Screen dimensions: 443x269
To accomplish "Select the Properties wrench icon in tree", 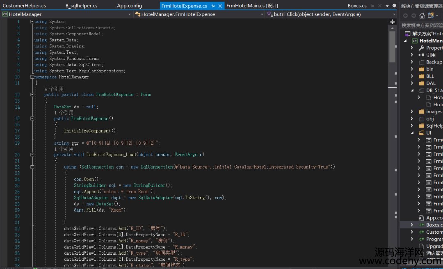I will click(421, 48).
